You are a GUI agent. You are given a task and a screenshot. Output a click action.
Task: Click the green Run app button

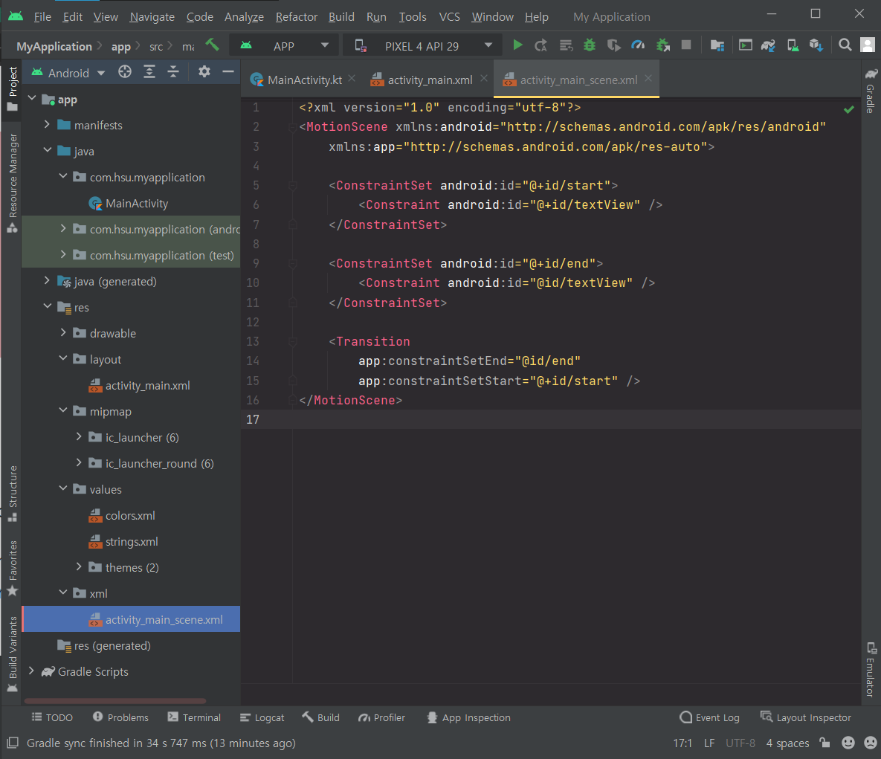(x=517, y=45)
